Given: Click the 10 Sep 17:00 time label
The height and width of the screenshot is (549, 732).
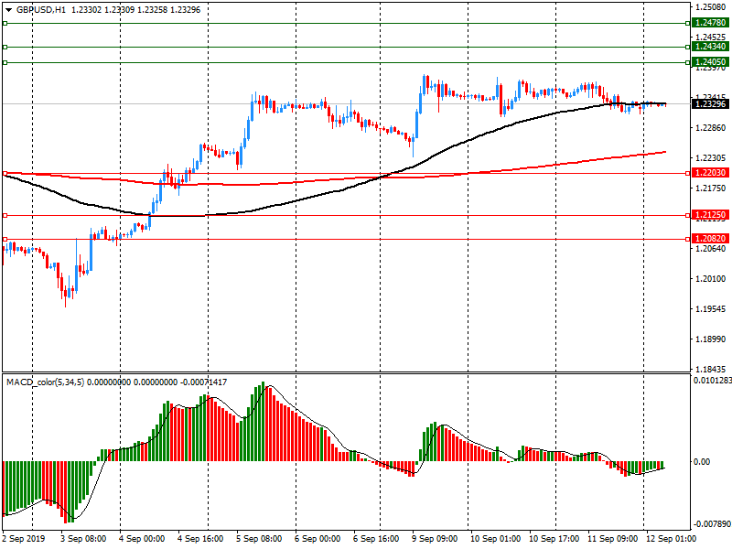Looking at the screenshot, I should [554, 539].
